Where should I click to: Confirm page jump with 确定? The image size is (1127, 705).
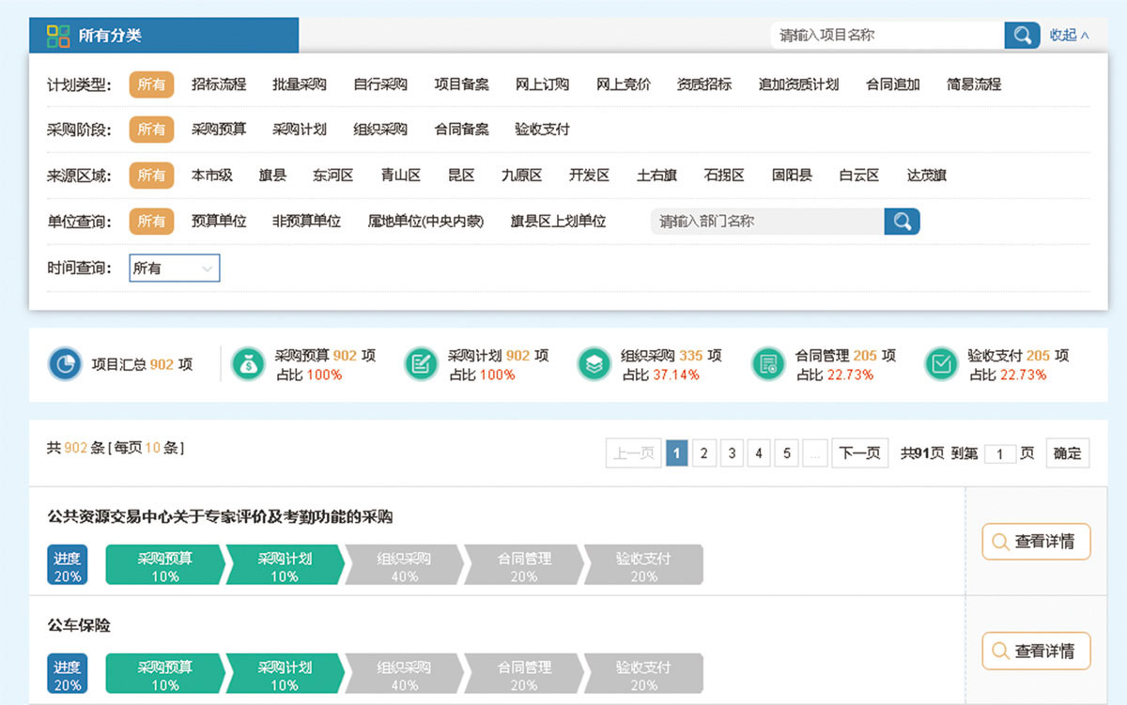pyautogui.click(x=1068, y=453)
